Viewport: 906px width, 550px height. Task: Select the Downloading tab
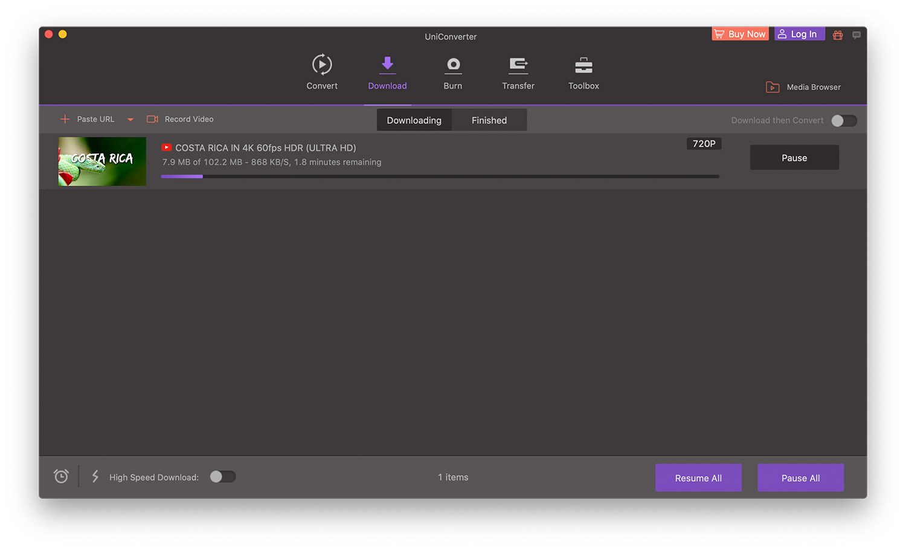point(414,120)
